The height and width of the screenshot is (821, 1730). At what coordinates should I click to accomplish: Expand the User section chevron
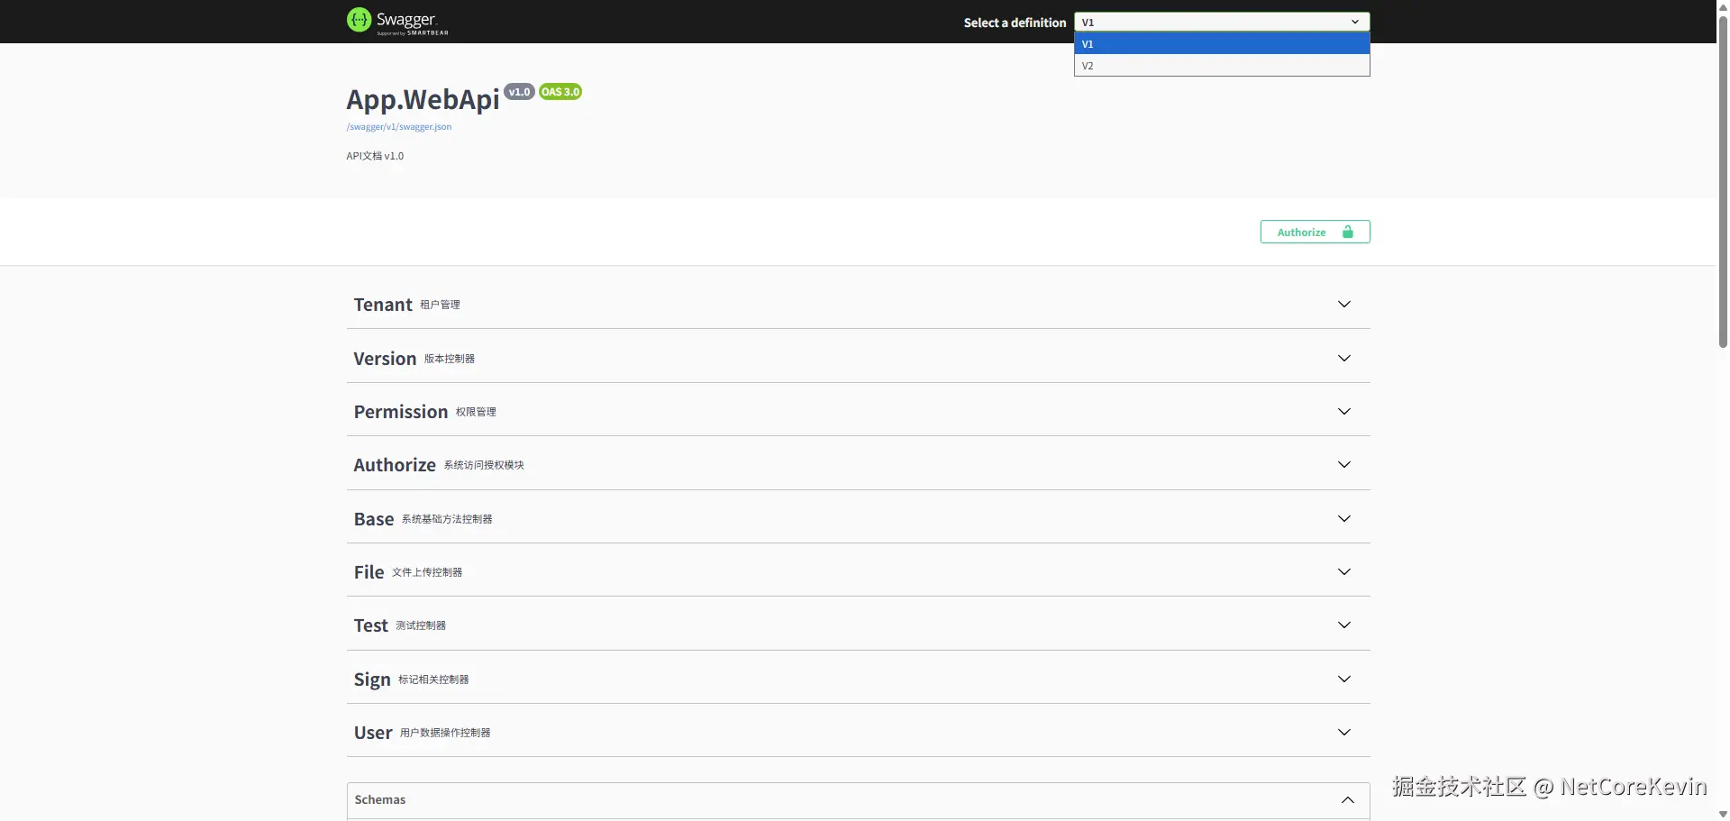tap(1344, 733)
